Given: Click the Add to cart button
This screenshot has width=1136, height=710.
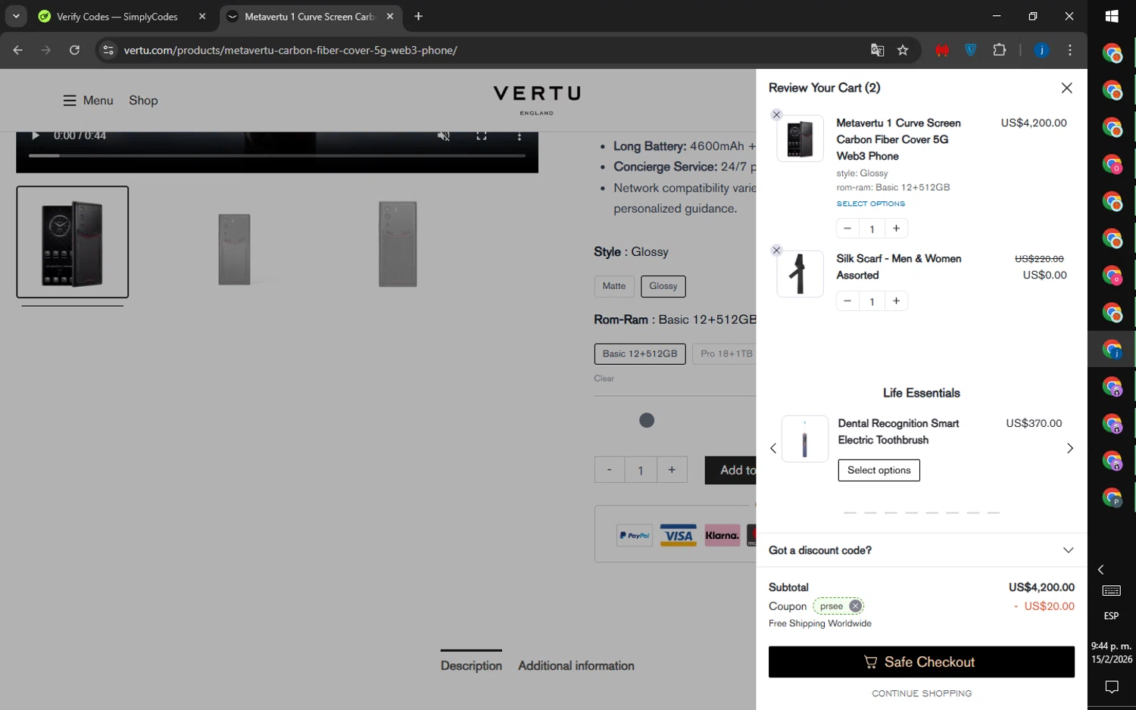Looking at the screenshot, I should [731, 470].
